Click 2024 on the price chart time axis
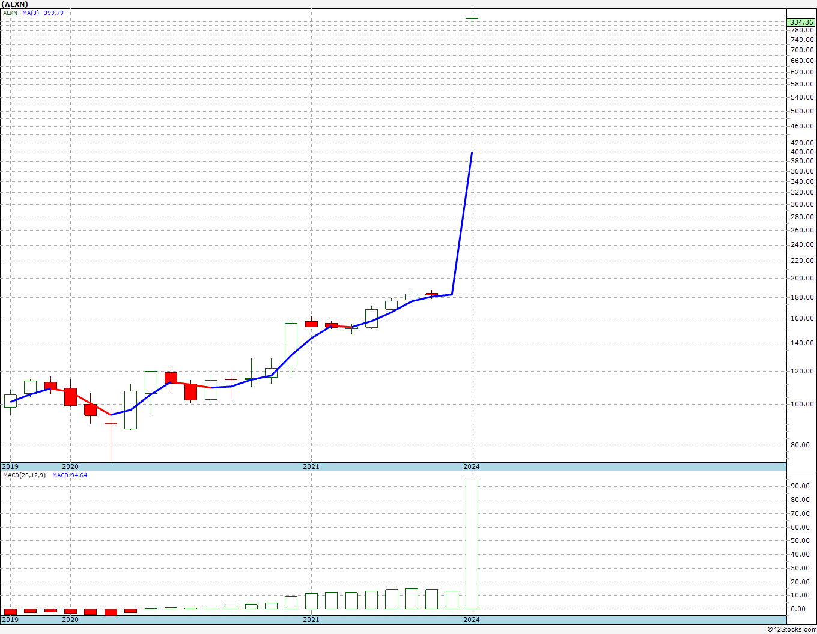The image size is (817, 634). click(472, 466)
